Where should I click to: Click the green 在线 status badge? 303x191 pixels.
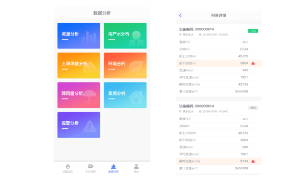[x=253, y=31]
